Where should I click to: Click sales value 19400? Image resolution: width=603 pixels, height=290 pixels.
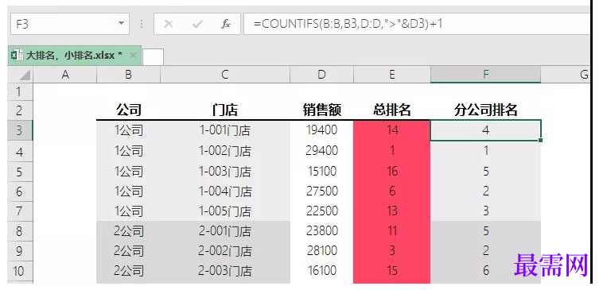pyautogui.click(x=321, y=130)
